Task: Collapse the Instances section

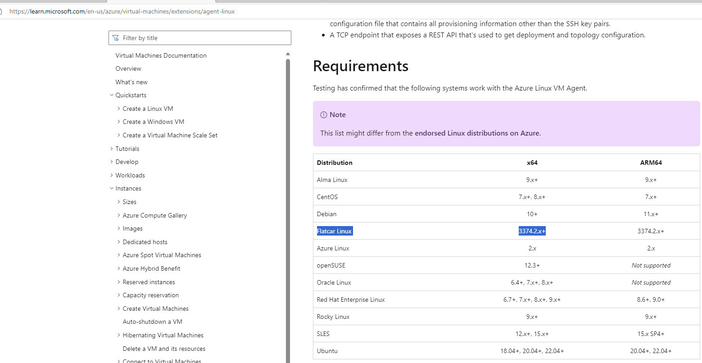Action: [x=112, y=188]
